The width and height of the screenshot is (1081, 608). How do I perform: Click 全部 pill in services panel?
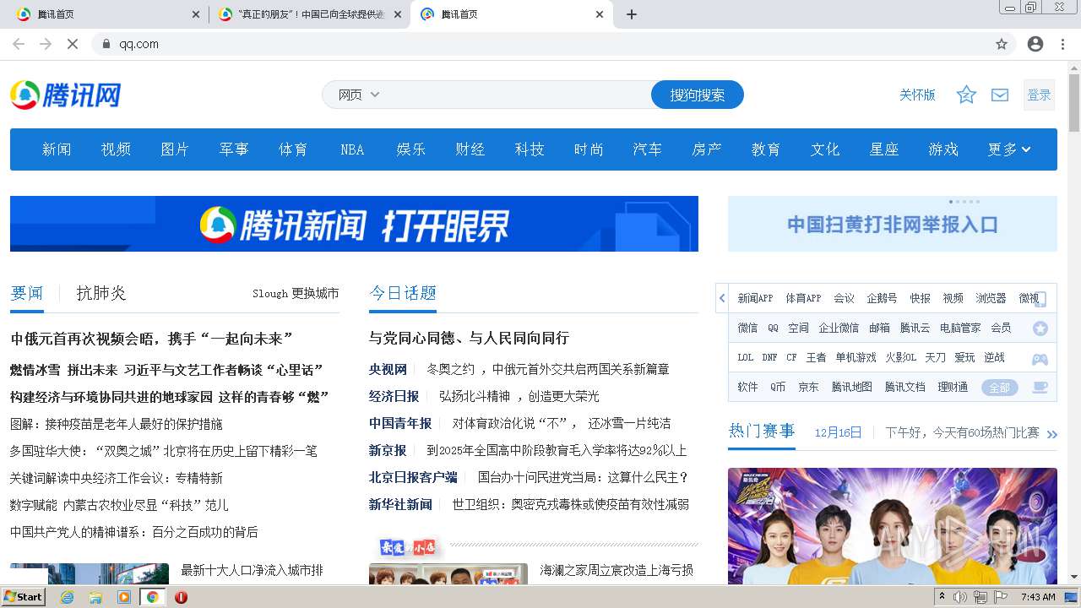tap(999, 388)
